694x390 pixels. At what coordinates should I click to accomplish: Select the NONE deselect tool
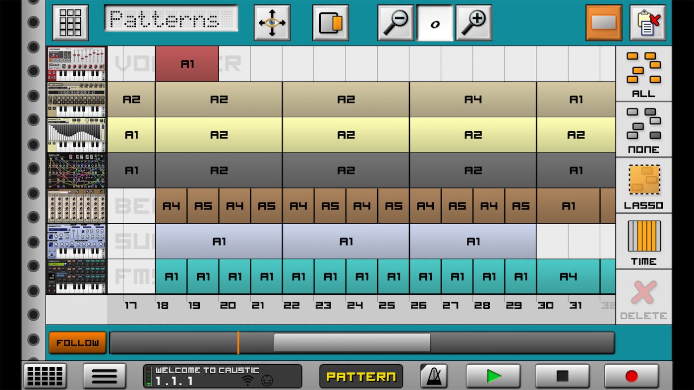643,130
